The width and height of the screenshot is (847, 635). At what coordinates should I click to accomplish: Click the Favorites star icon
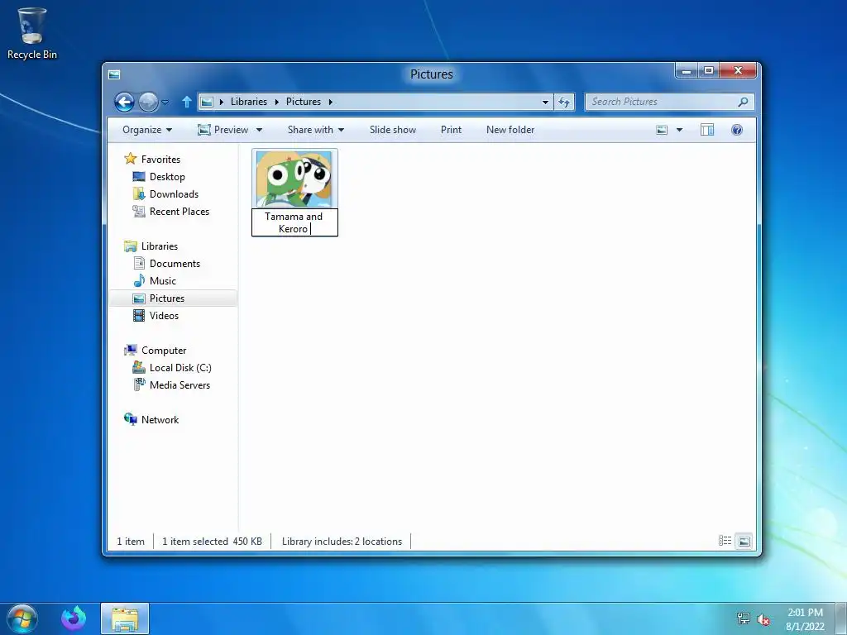pyautogui.click(x=130, y=159)
